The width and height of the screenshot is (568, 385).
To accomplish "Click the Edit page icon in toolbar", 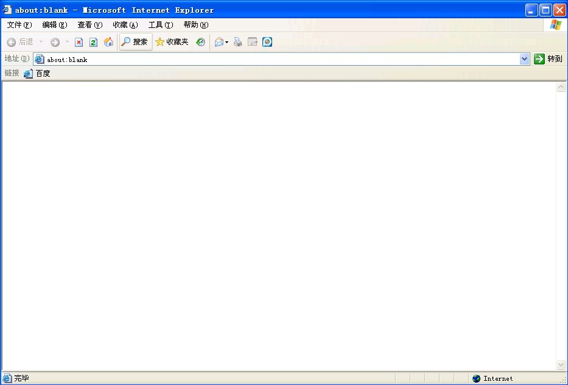I will click(252, 42).
